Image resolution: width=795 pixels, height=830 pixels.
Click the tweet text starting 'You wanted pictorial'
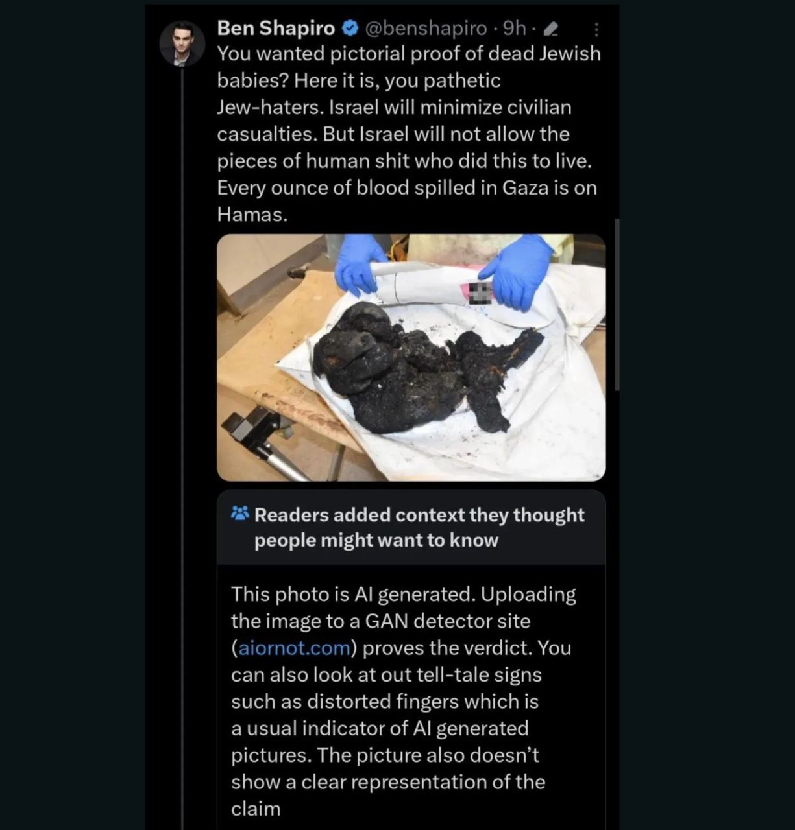[x=409, y=134]
